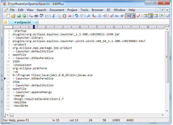Viewport: 173px width, 125px height.
Task: Click the horizontal scrollbar left arrow
Action: click(8, 115)
